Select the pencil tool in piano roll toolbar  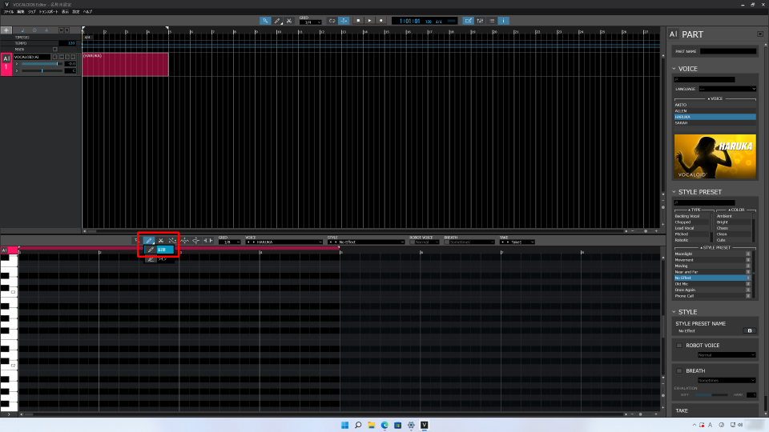click(x=149, y=241)
